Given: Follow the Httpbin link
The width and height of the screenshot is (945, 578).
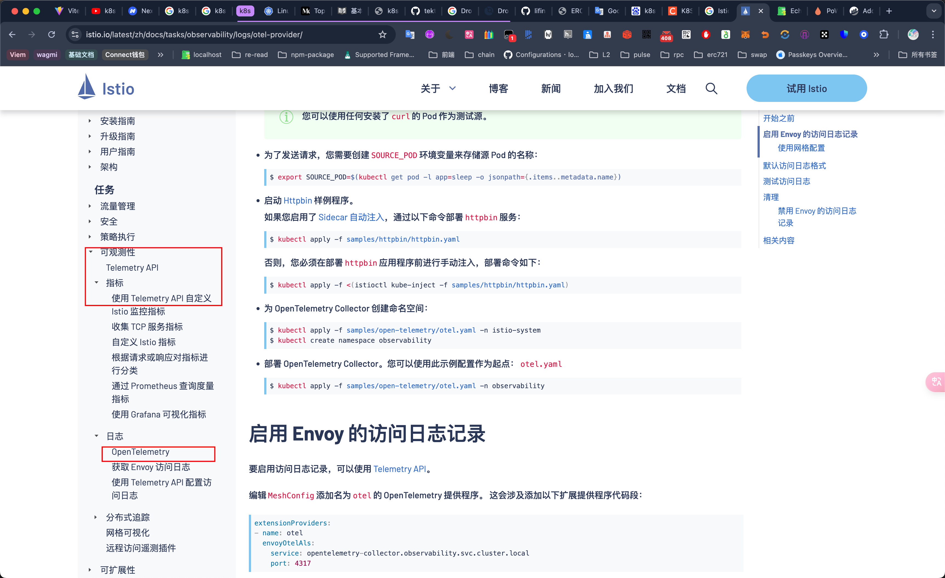Looking at the screenshot, I should pyautogui.click(x=298, y=201).
